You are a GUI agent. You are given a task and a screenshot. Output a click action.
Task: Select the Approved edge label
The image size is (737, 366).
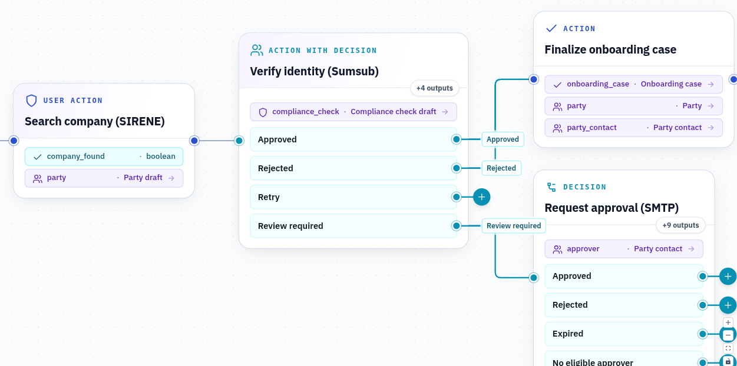tap(503, 139)
